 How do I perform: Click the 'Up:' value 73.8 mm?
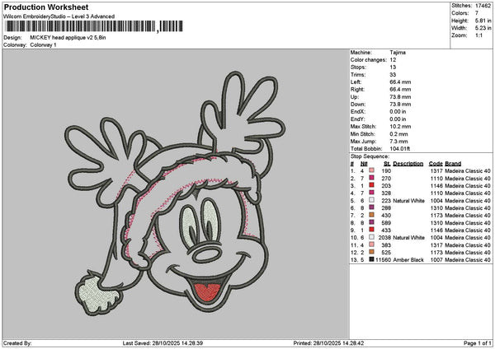400,96
